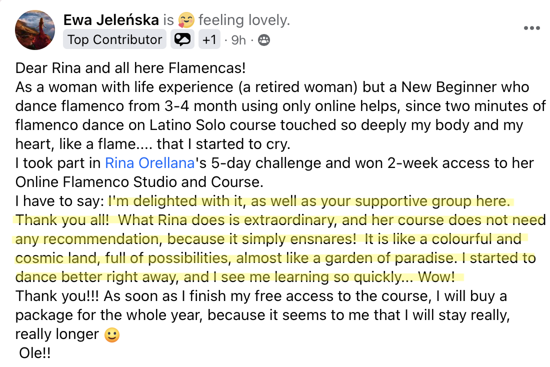Viewport: 550px width, 367px height.
Task: Click the 'Latino Solo course' phrase
Action: (x=210, y=125)
